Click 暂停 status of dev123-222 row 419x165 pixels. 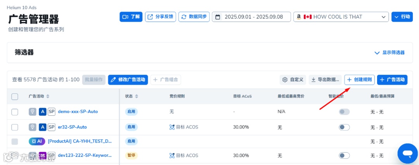(131, 155)
